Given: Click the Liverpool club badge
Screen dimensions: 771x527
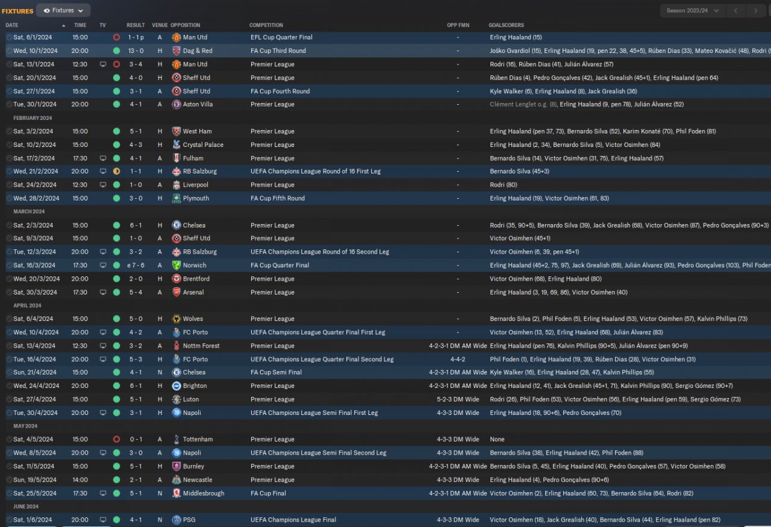Looking at the screenshot, I should point(176,185).
